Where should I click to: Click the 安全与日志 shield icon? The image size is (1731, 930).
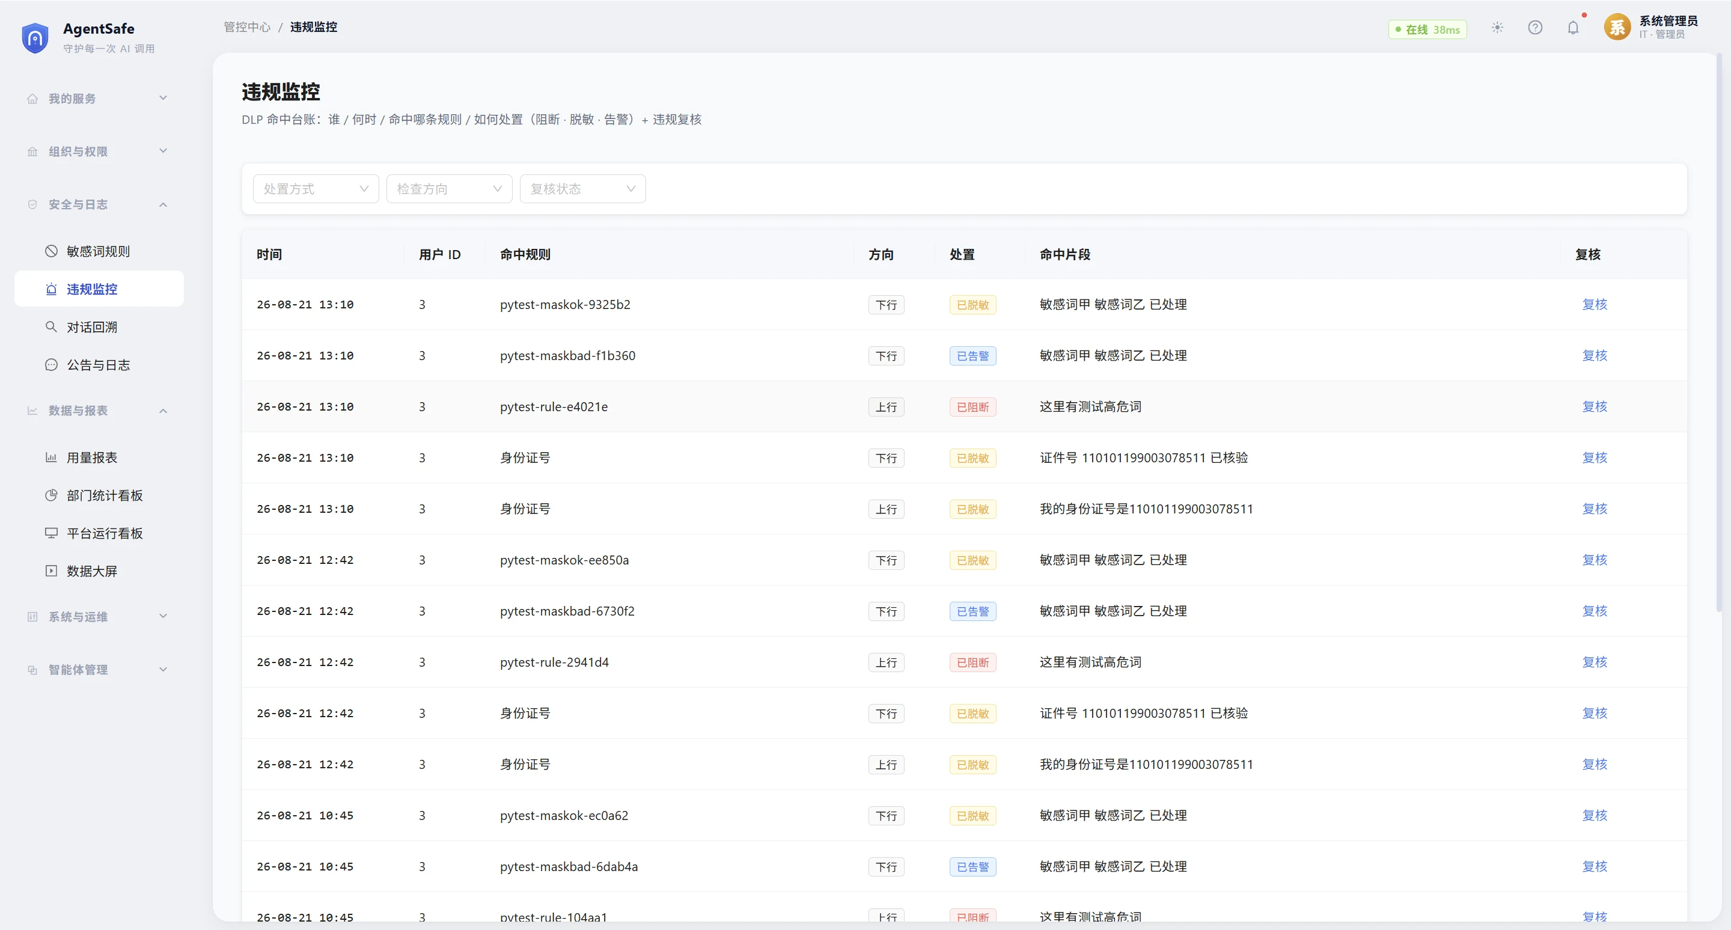(x=32, y=204)
